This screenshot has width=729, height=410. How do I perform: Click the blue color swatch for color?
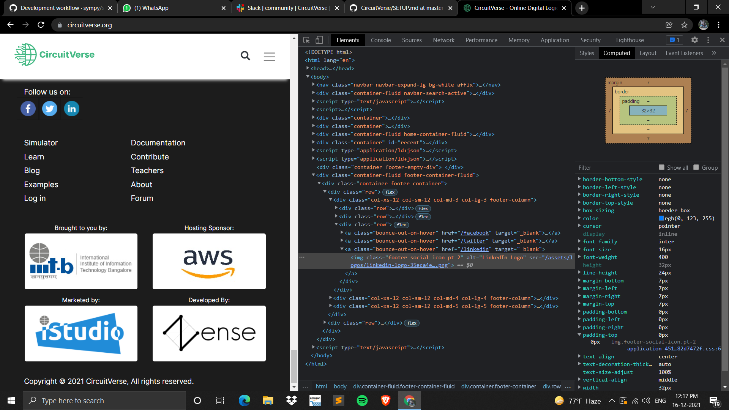pyautogui.click(x=661, y=218)
